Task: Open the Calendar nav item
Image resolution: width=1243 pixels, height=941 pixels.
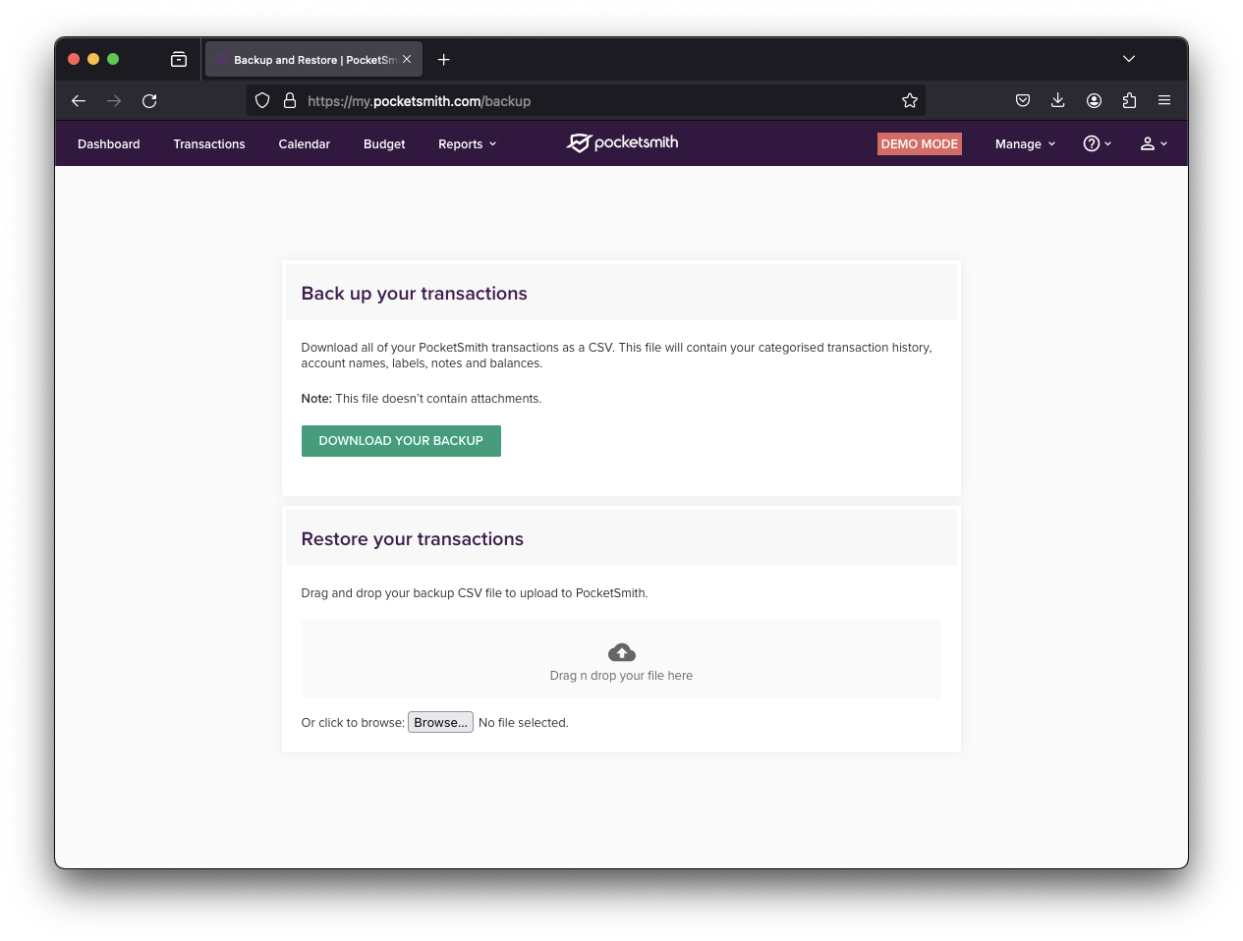Action: [304, 144]
